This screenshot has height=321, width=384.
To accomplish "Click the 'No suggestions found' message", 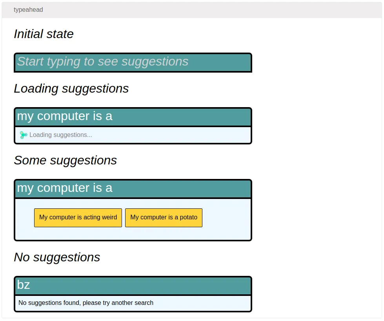I will [86, 303].
